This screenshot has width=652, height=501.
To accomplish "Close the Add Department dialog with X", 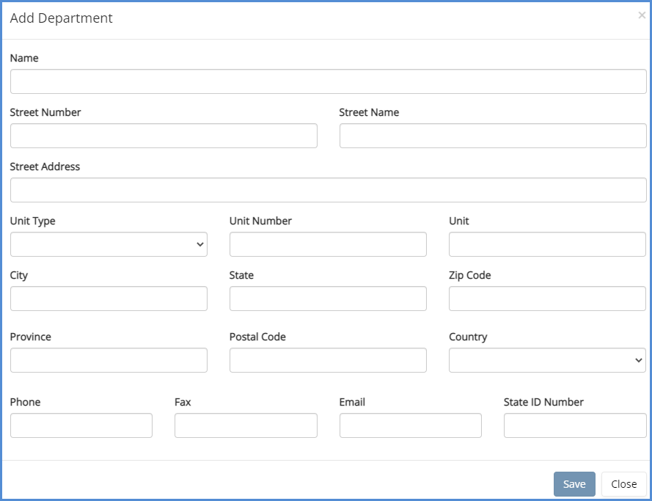I will pyautogui.click(x=642, y=15).
